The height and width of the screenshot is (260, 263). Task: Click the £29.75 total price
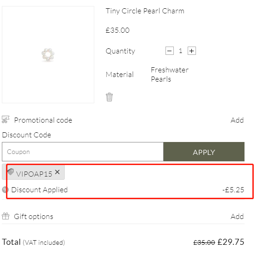(231, 242)
